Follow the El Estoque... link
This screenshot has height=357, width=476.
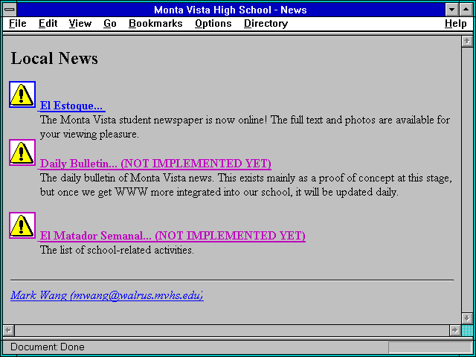(x=71, y=106)
